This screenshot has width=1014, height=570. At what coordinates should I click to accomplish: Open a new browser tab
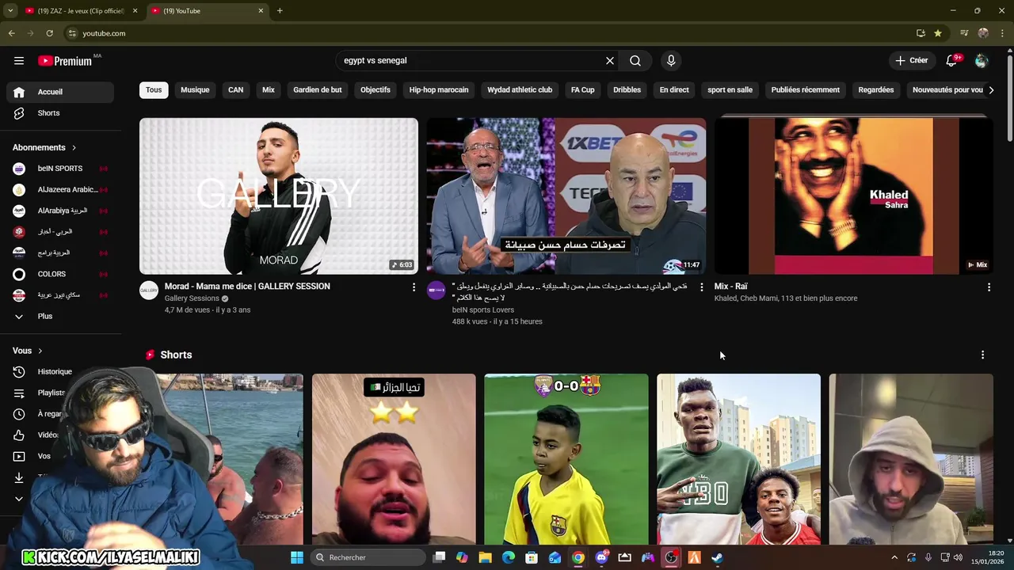pos(280,11)
